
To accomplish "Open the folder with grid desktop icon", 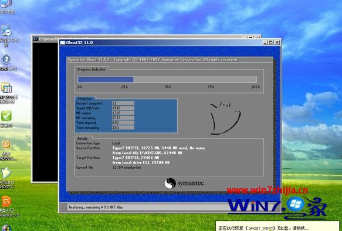I will click(x=6, y=88).
